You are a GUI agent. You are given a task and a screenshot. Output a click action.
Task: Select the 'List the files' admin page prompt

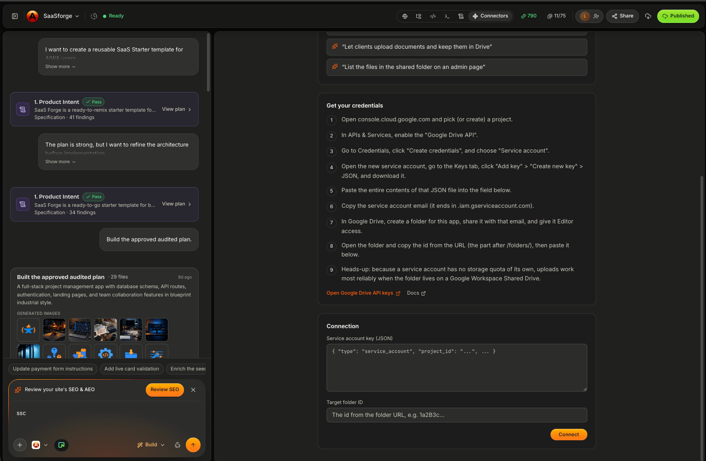(x=457, y=67)
